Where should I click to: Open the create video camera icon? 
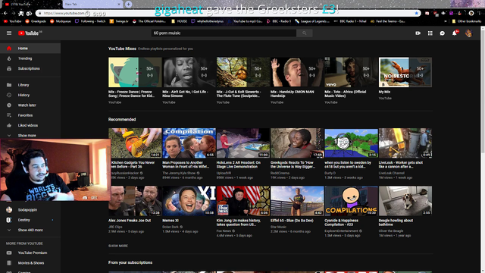(418, 33)
